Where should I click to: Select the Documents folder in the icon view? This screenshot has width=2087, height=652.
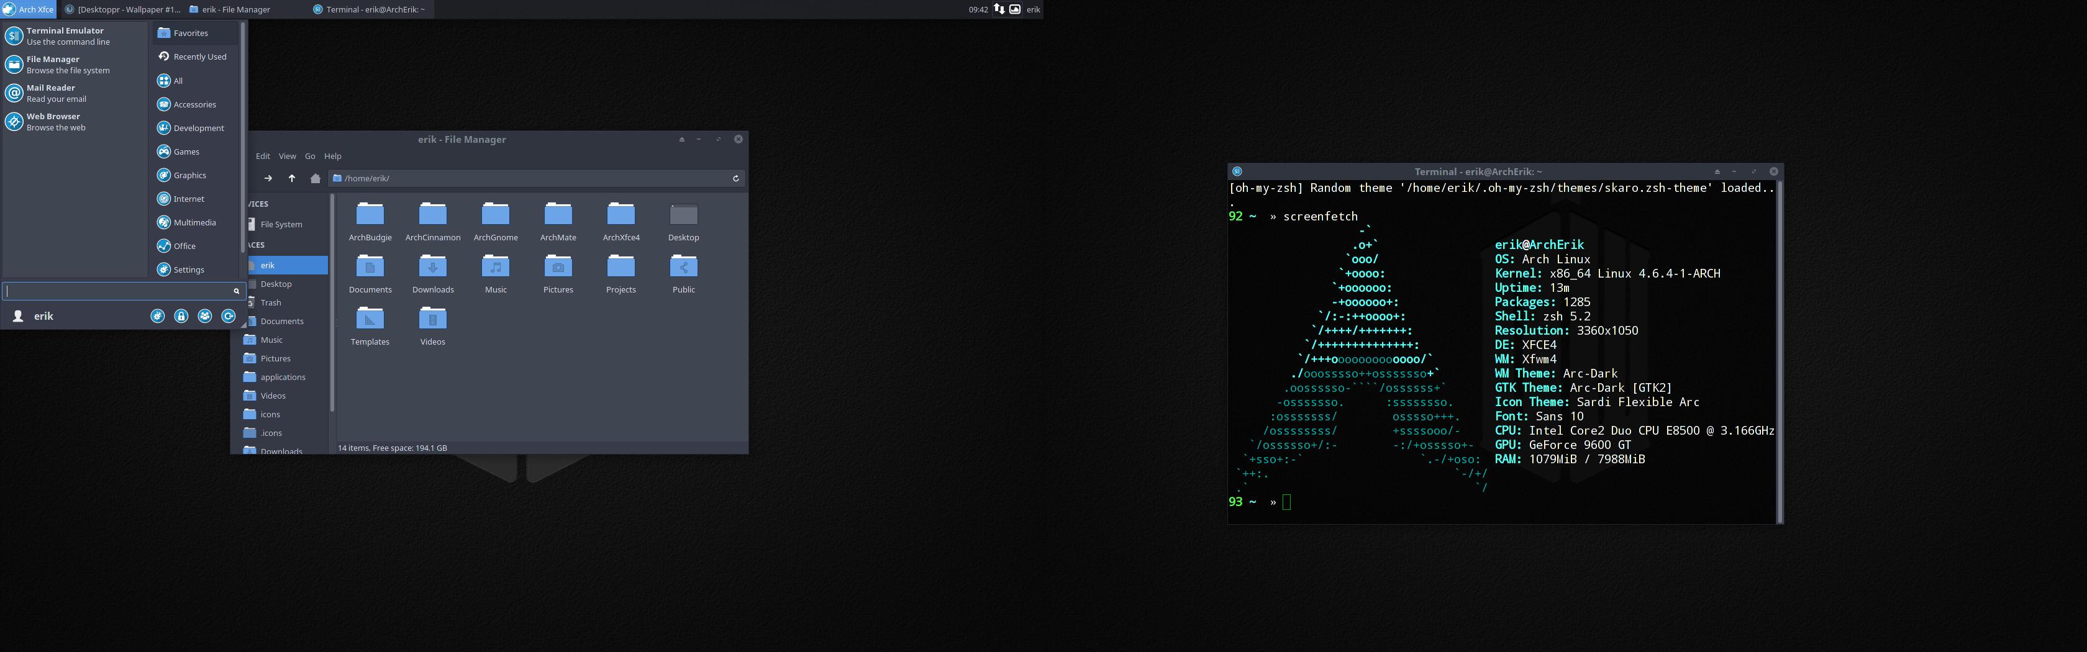370,274
